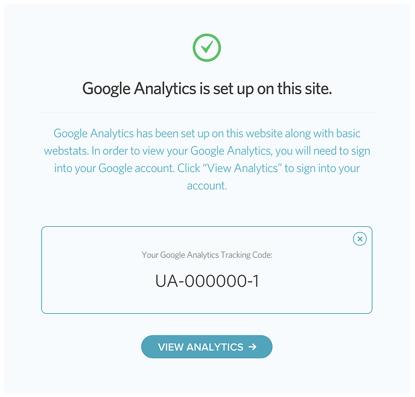This screenshot has width=415, height=397.
Task: Click the horizontal divider below the heading
Action: tap(207, 112)
